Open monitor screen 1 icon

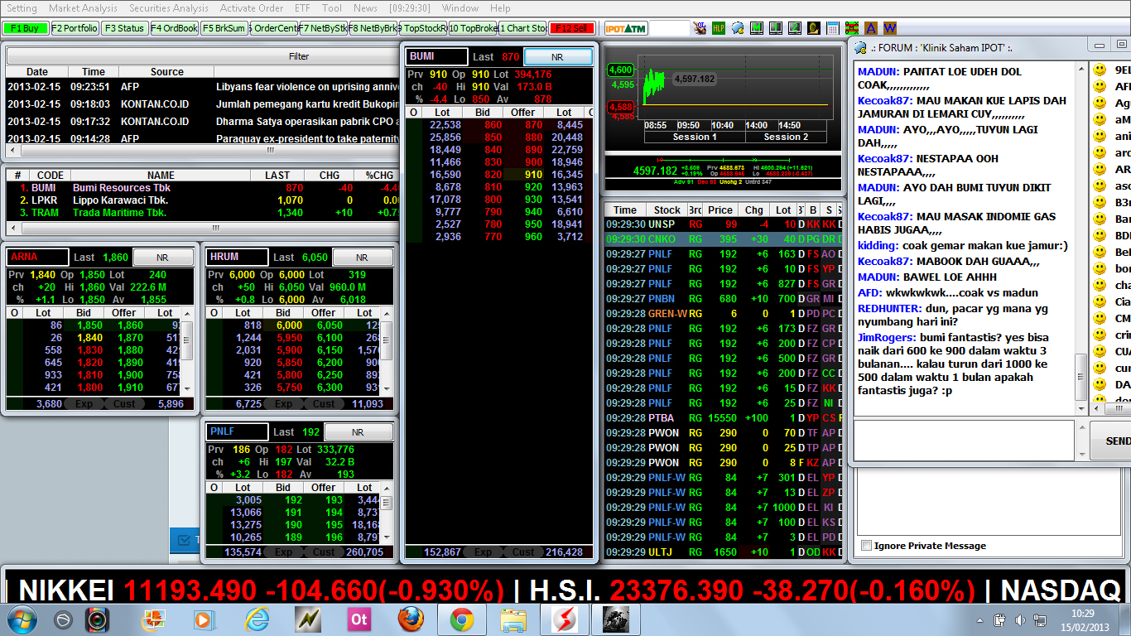click(775, 27)
